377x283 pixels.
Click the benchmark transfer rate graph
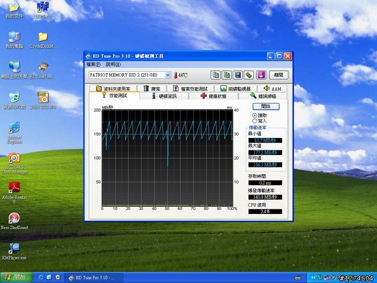tap(167, 157)
